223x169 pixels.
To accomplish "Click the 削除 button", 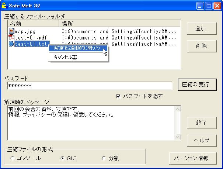I will coord(202,46).
